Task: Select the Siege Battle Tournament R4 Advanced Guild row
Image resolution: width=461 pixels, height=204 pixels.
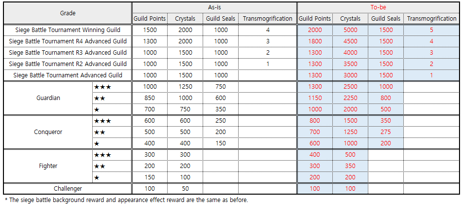Action: tap(68, 41)
